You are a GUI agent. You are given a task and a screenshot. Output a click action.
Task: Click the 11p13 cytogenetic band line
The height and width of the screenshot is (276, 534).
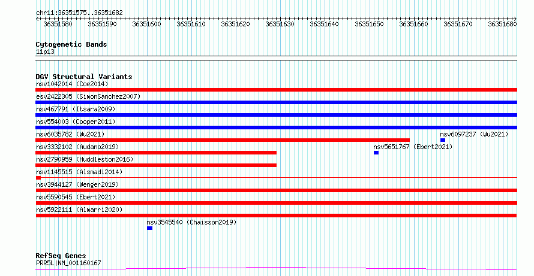pos(276,58)
